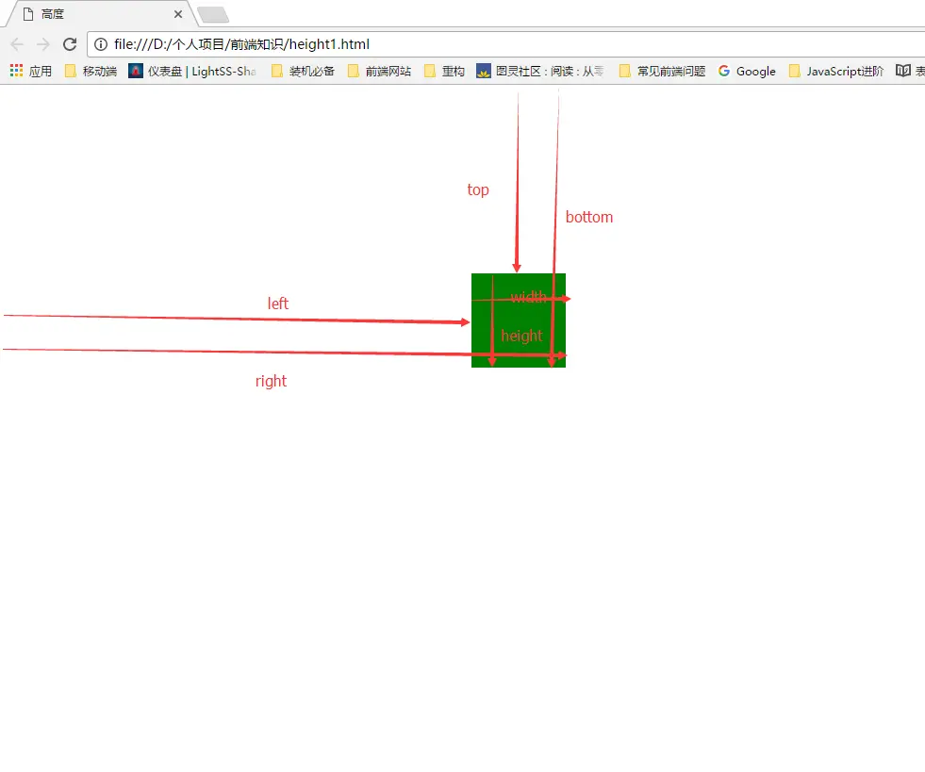Open the 移动端 bookmark folder
Image resolution: width=925 pixels, height=772 pixels.
coord(91,72)
